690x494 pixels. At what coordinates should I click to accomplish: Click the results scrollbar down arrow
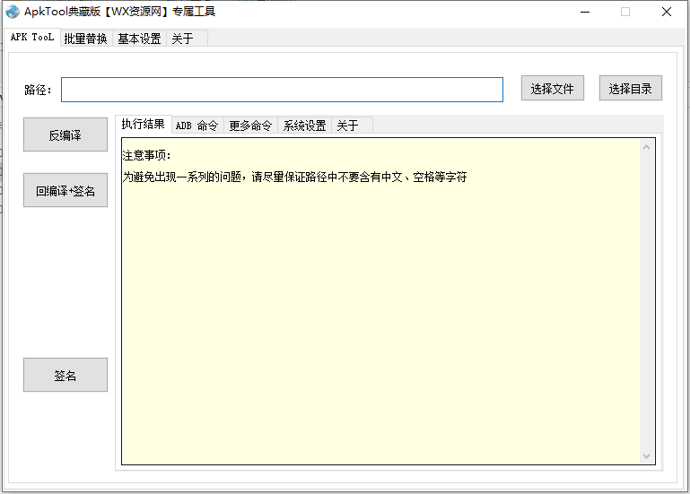click(x=646, y=456)
